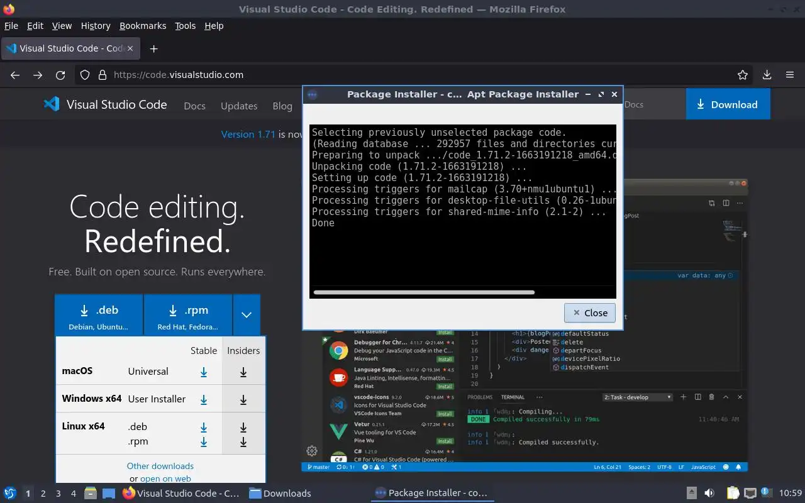Switch to workspace 3
Screen dimensions: 805x503
point(58,494)
